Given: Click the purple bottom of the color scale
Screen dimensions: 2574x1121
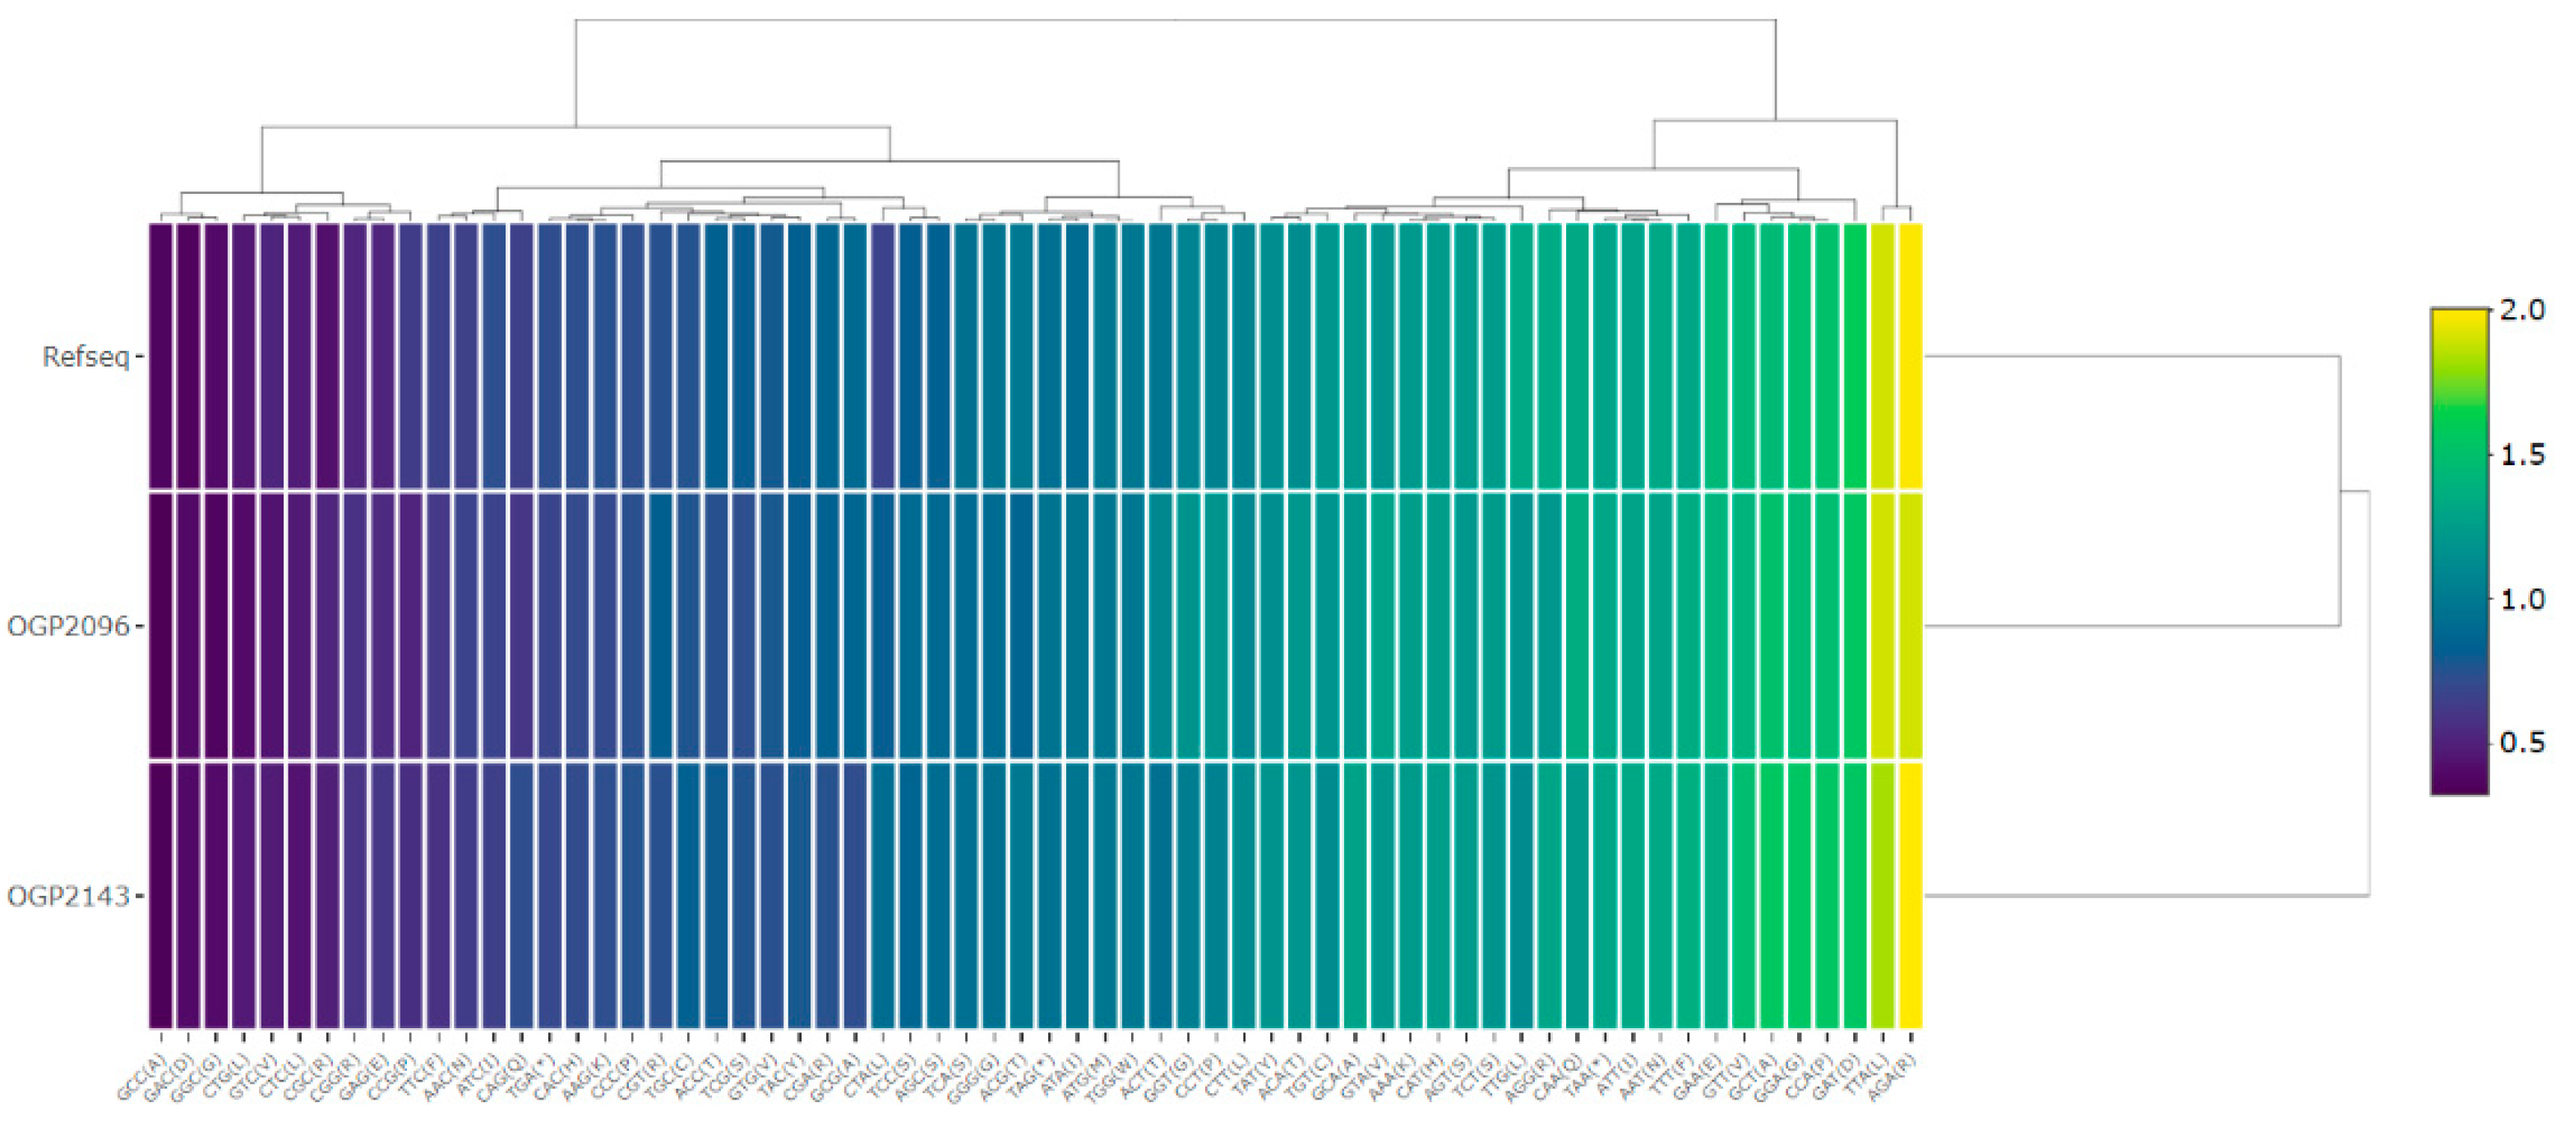Looking at the screenshot, I should pos(2459,784).
